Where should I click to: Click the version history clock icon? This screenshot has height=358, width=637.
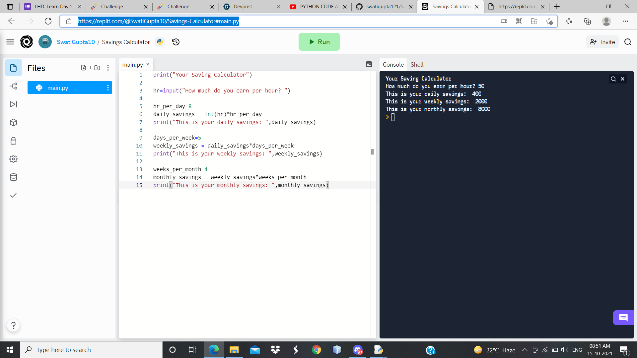pyautogui.click(x=176, y=42)
